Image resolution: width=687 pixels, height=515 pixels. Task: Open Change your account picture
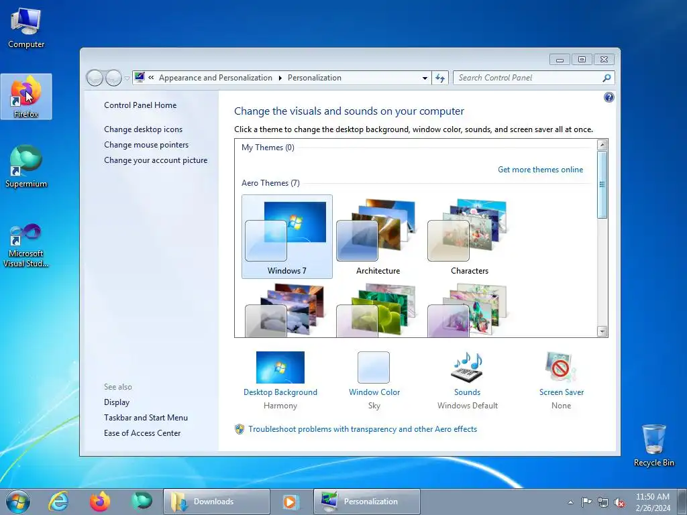point(156,160)
